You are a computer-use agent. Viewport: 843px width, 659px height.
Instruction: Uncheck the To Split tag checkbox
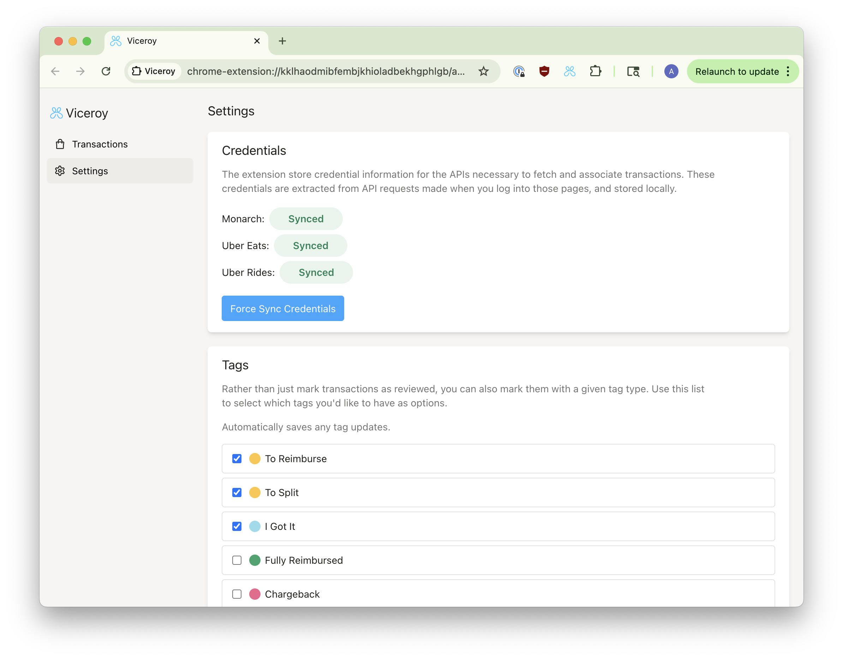point(237,493)
